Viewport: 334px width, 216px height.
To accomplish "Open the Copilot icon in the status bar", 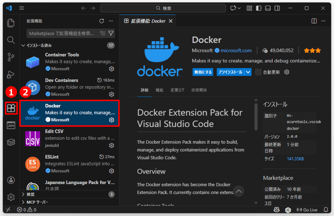I will pyautogui.click(x=277, y=210).
